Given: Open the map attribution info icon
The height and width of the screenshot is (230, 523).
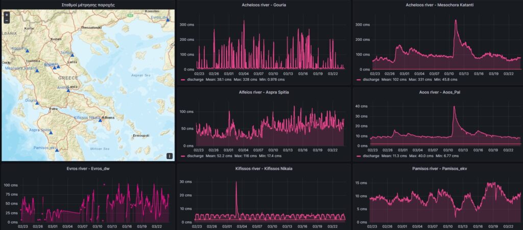Looking at the screenshot, I should tap(170, 156).
